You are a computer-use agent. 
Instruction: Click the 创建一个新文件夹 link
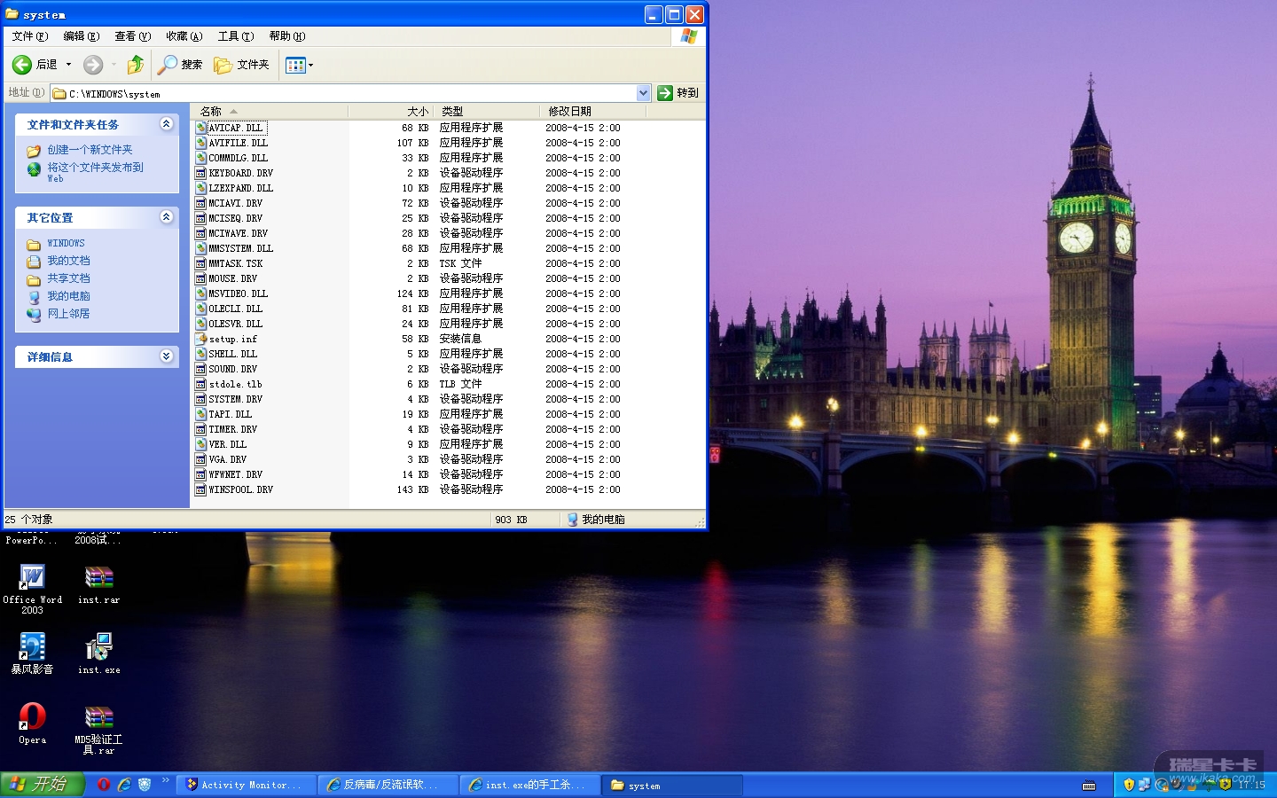(90, 150)
